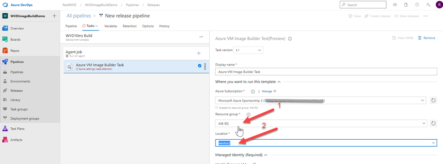Switch to the Retention tab
Viewport: 443px width, 164px height.
pyautogui.click(x=129, y=26)
